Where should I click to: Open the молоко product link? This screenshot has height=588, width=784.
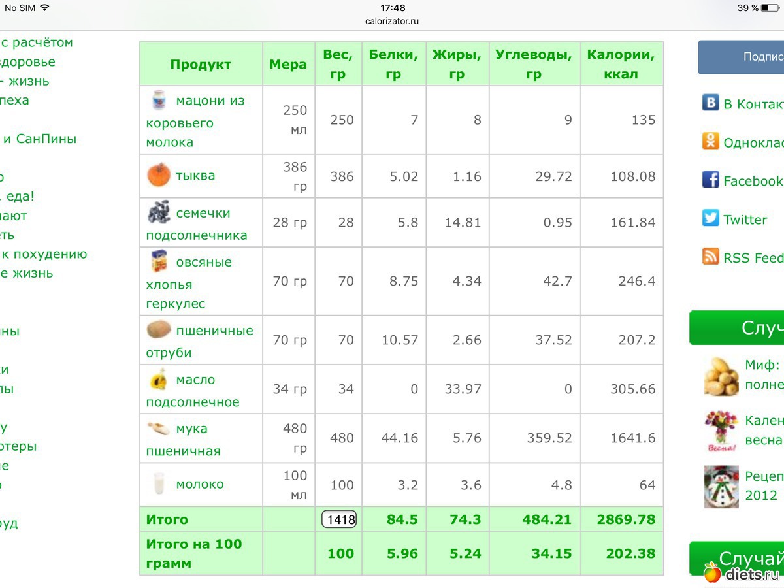(x=200, y=484)
